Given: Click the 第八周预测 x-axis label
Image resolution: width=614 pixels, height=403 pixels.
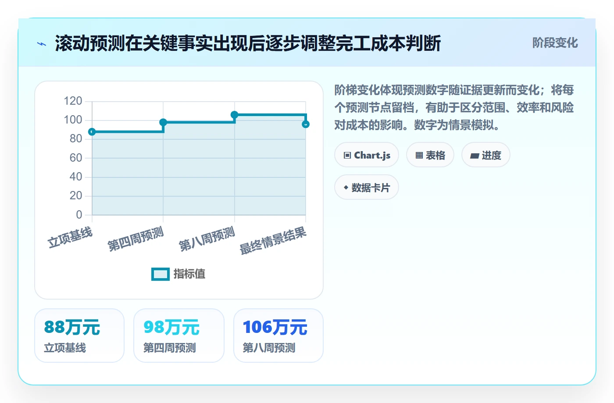Looking at the screenshot, I should 207,239.
